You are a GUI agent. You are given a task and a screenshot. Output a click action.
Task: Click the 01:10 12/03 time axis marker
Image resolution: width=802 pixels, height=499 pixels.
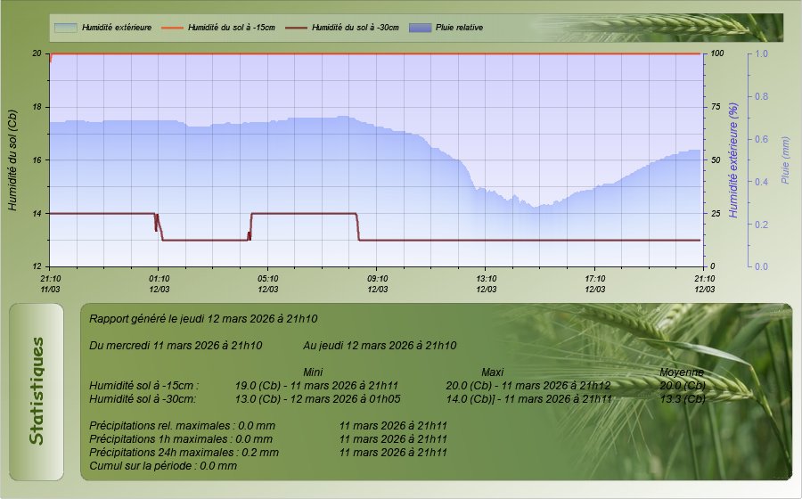159,283
